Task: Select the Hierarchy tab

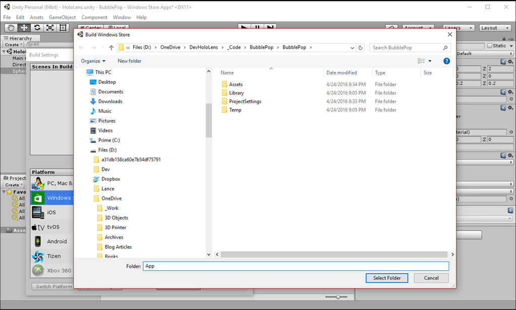Action: [x=20, y=38]
